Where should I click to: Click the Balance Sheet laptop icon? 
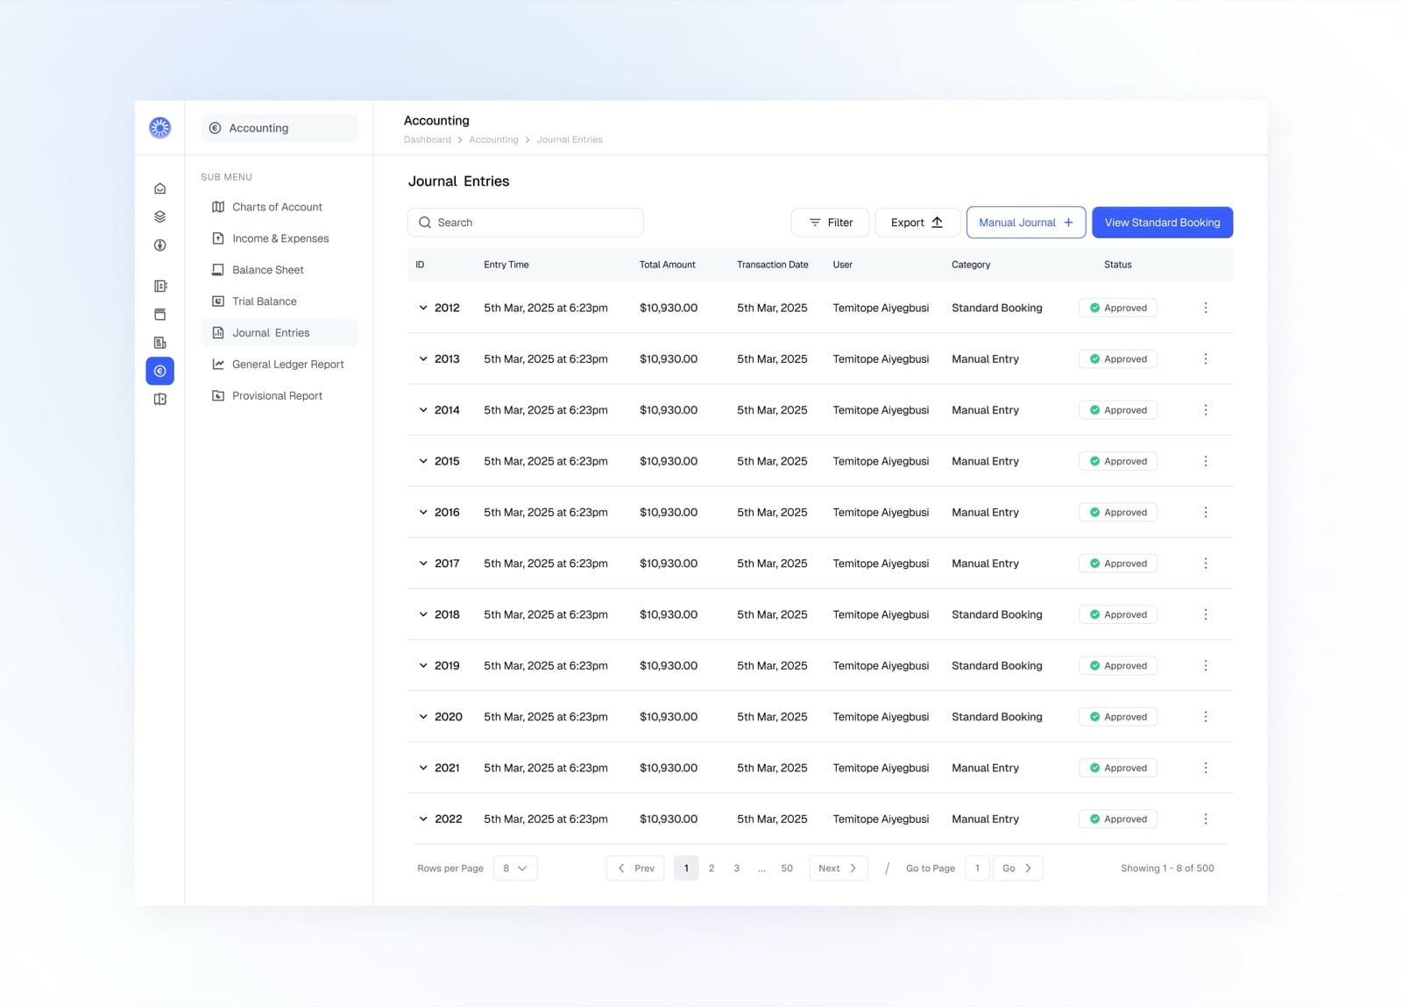point(218,270)
